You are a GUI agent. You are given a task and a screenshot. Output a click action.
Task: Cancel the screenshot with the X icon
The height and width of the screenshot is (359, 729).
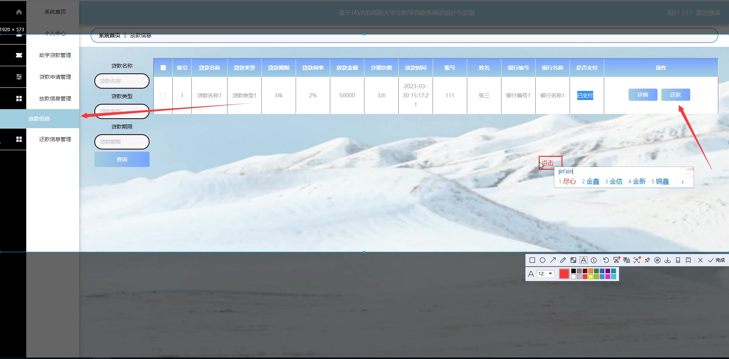click(x=700, y=261)
